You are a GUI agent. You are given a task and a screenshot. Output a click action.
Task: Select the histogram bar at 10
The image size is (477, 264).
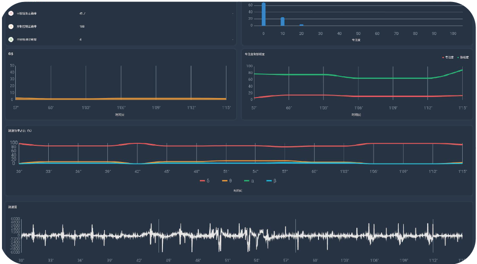coord(283,21)
